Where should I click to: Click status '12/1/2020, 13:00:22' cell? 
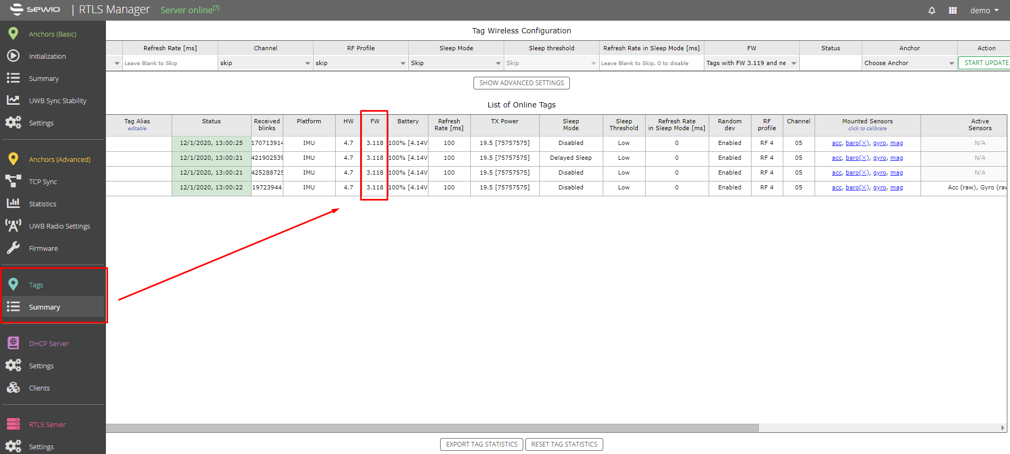[211, 187]
